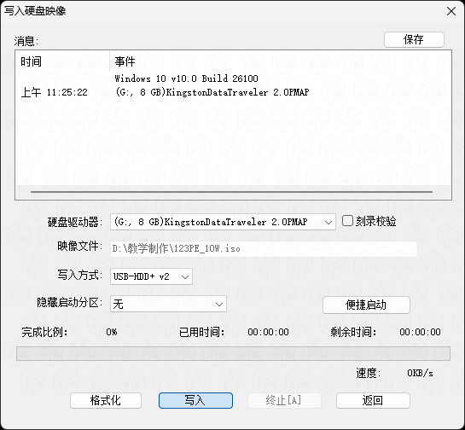
Task: Click the 返回 button to go back
Action: (373, 400)
